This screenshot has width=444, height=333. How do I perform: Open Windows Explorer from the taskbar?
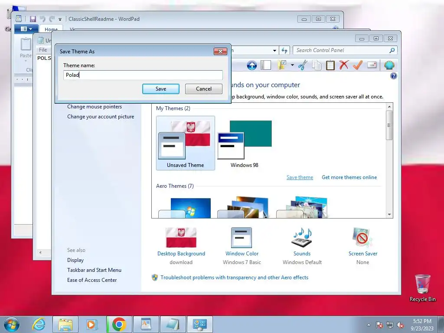[x=66, y=324]
